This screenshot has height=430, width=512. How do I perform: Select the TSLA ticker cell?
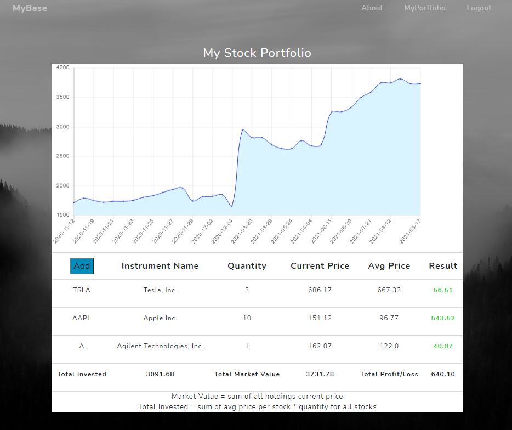[x=82, y=290]
